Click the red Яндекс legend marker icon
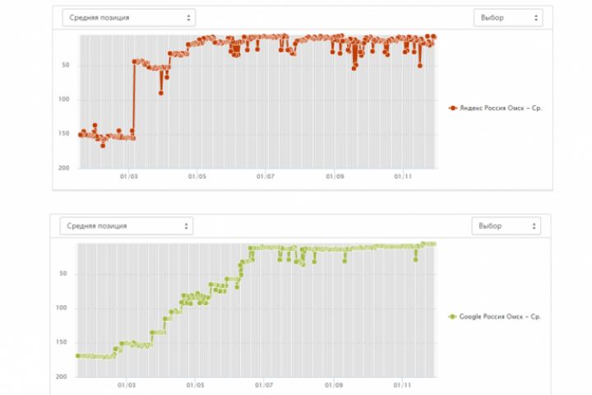Viewport: 592px width, 395px height. pos(452,108)
